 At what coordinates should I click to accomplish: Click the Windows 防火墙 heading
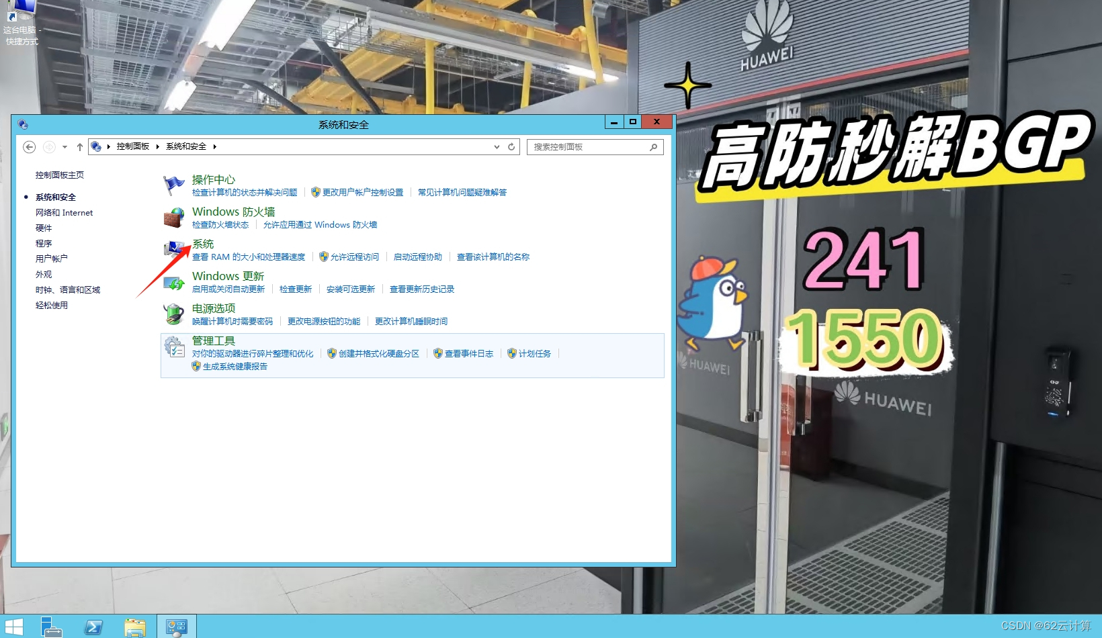[234, 212]
